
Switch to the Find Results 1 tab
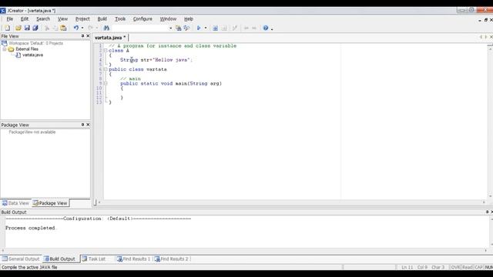coord(133,259)
